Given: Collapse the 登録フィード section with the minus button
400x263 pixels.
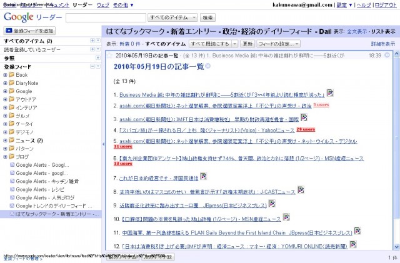Looking at the screenshot, I should click(92, 66).
